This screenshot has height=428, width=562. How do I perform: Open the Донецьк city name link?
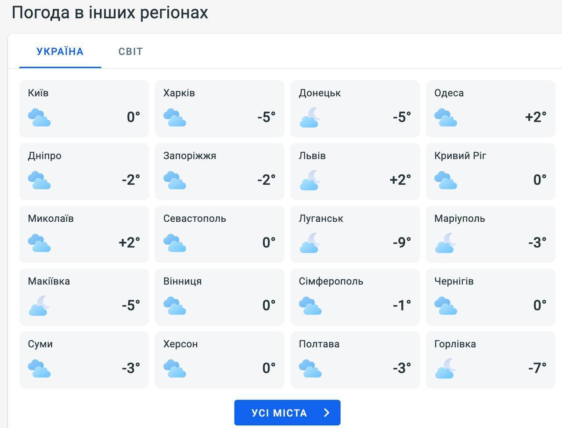320,93
